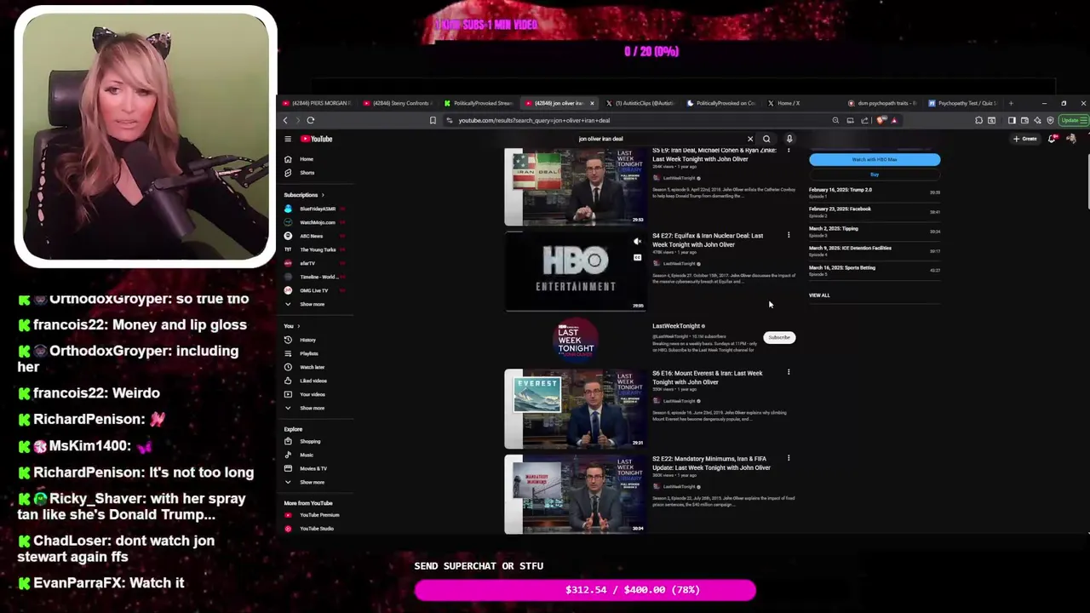Viewport: 1090px width, 613px height.
Task: Click Watch with HBO Max button
Action: [875, 159]
